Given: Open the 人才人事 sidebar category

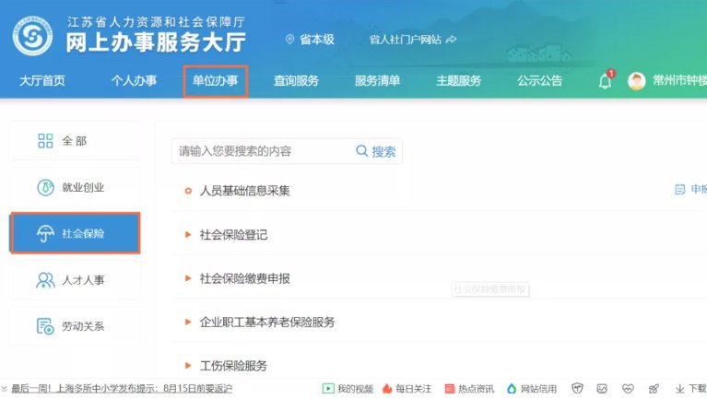Looking at the screenshot, I should click(75, 280).
